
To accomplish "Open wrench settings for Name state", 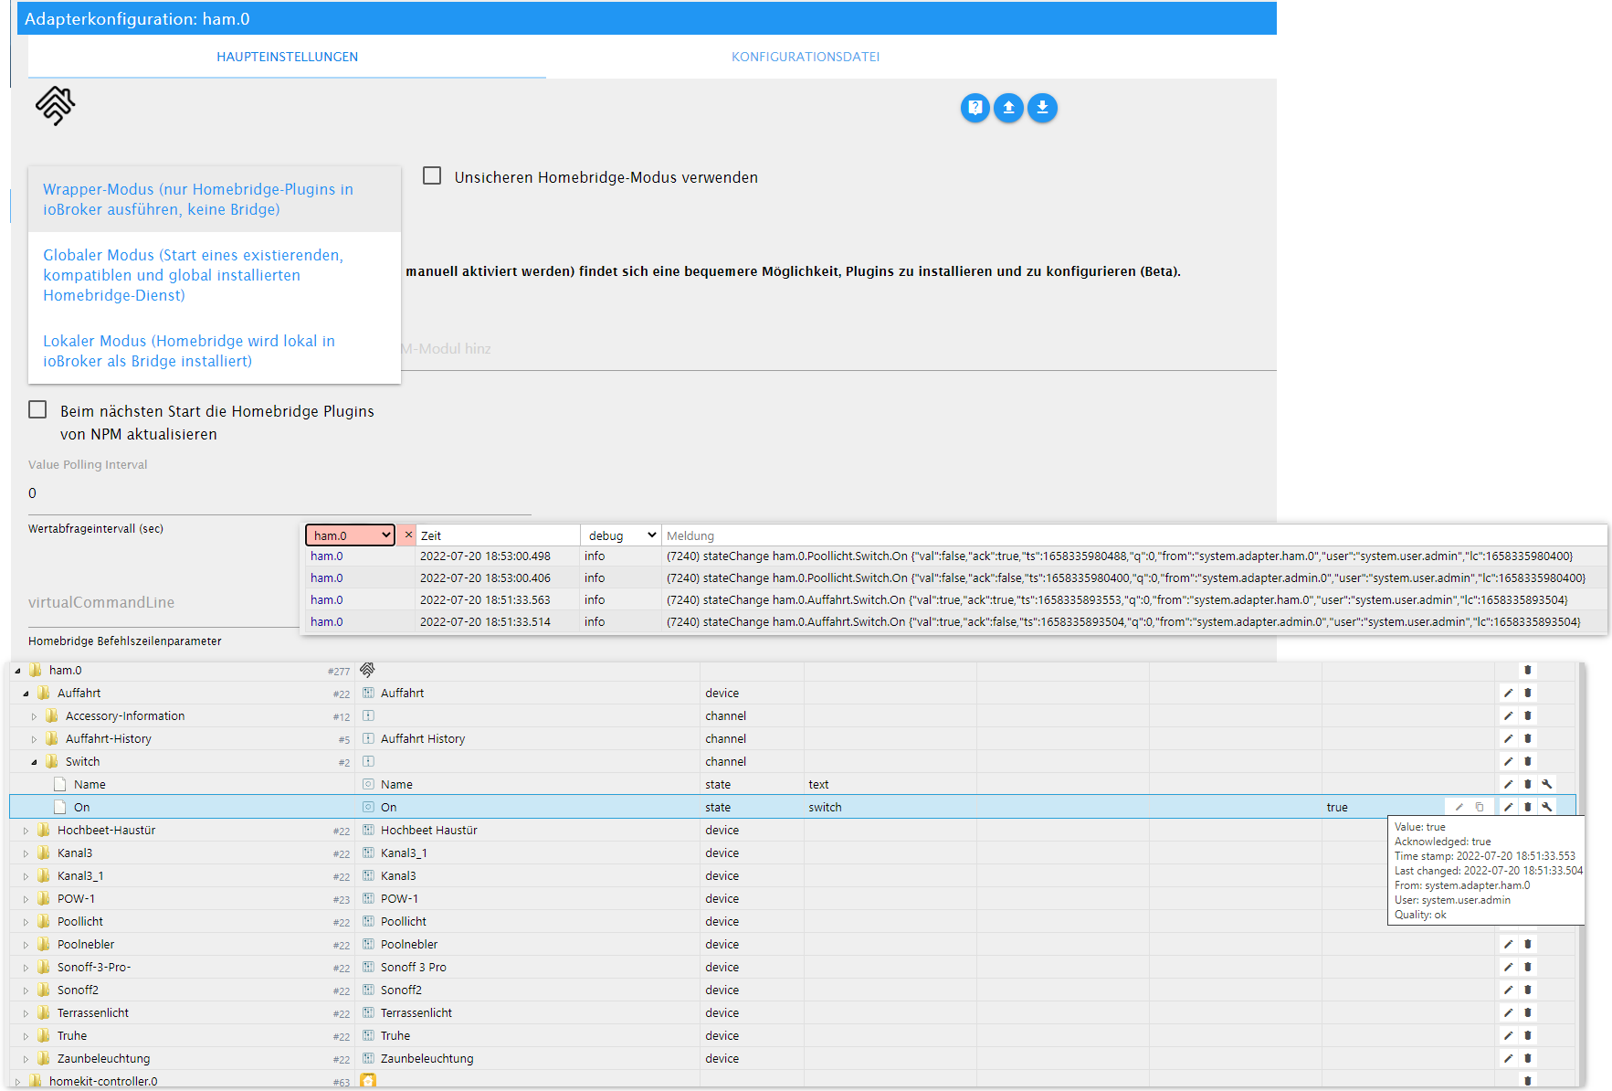I will coord(1546,785).
